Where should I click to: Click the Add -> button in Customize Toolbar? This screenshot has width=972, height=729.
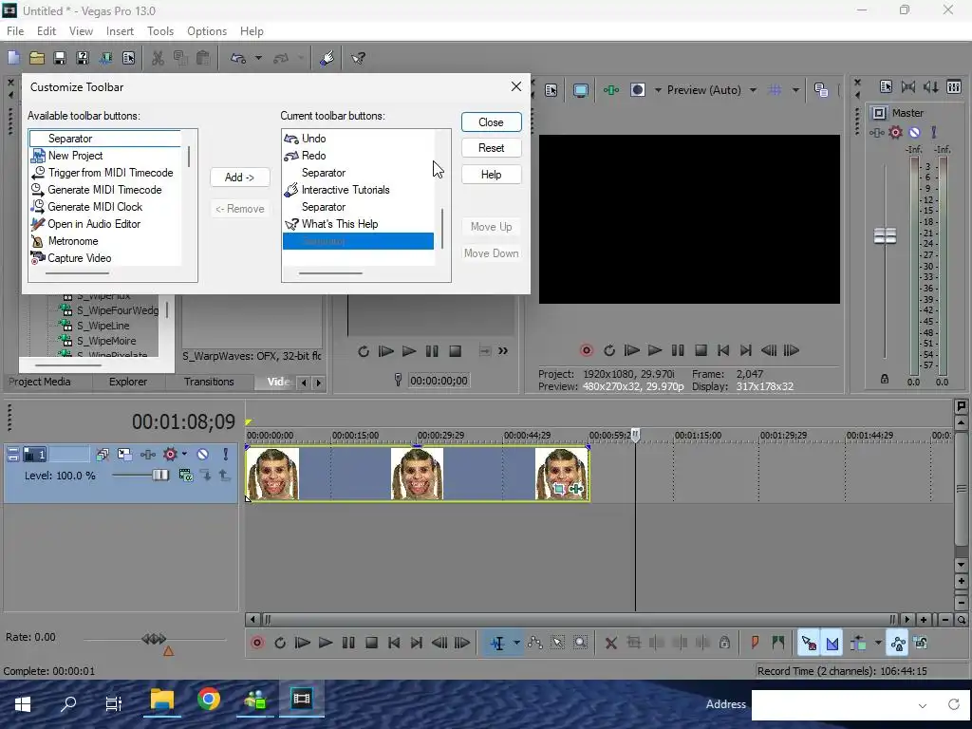click(239, 178)
